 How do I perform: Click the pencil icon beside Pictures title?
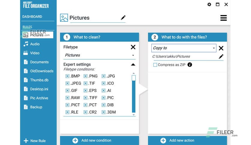(123, 18)
